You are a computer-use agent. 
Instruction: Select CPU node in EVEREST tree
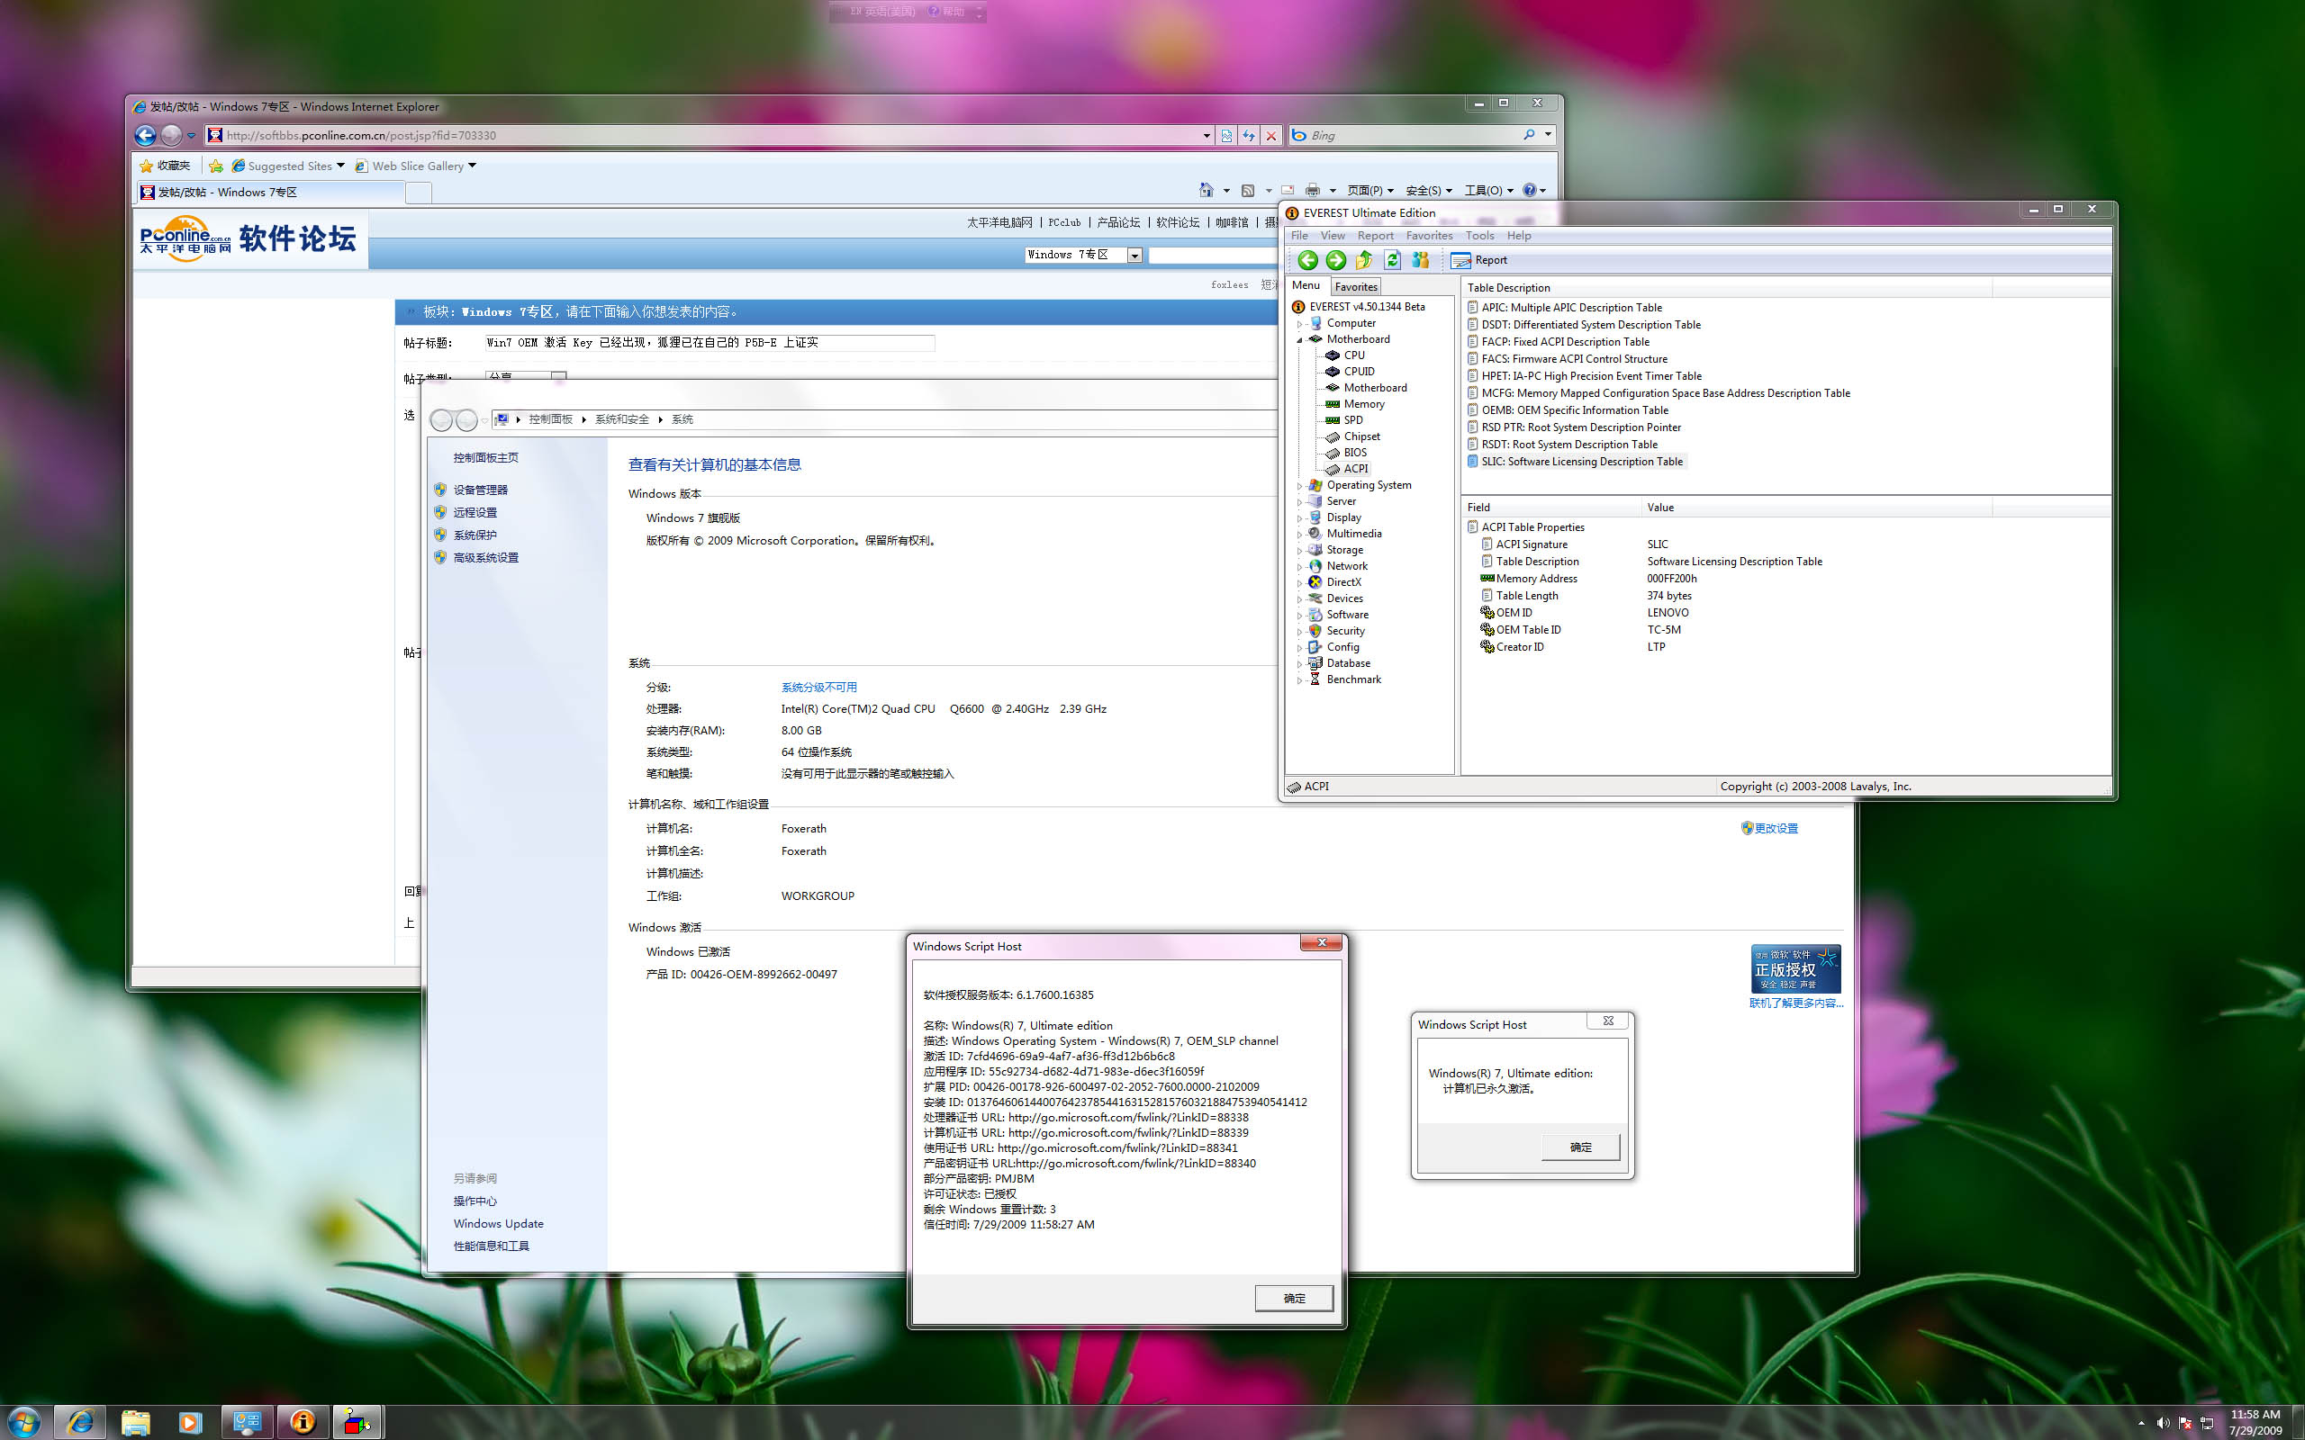click(1353, 355)
